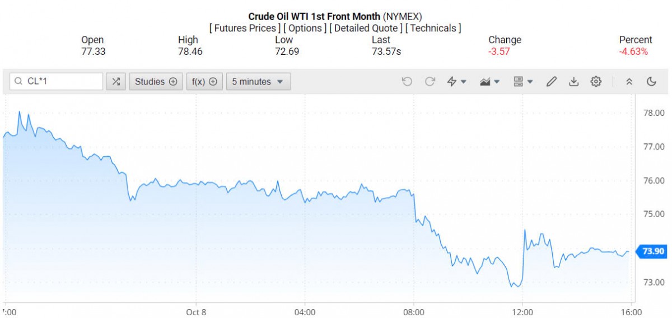672x318 pixels.
Task: Click the download chart icon
Action: (573, 82)
